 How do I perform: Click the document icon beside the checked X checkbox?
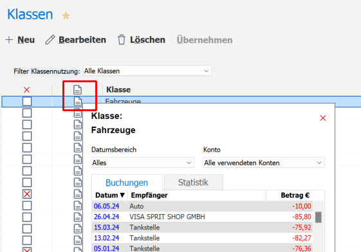78,194
